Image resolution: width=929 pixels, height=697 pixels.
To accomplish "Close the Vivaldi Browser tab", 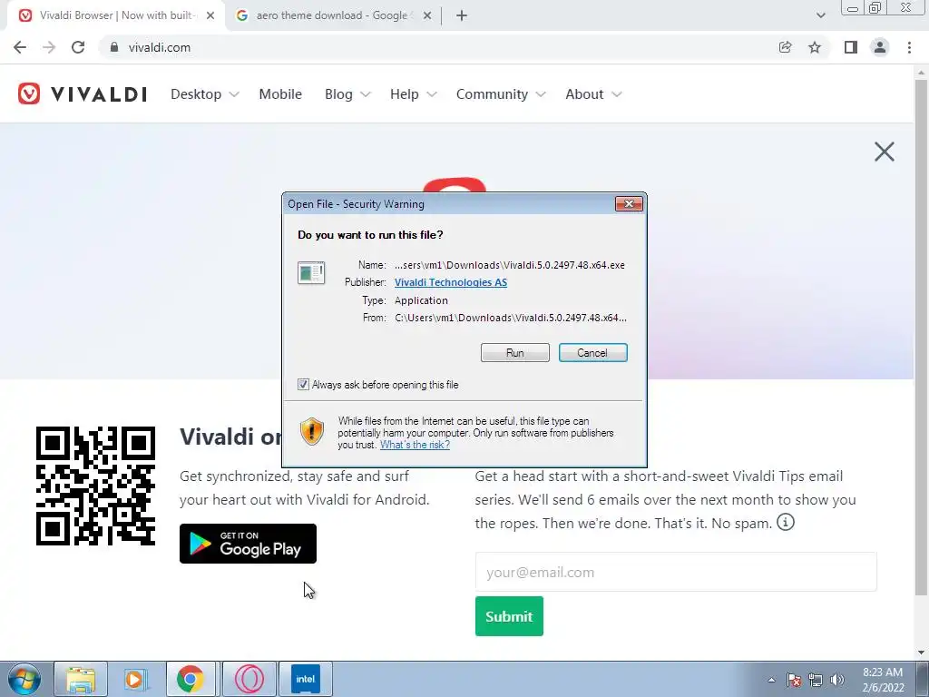I will point(210,15).
